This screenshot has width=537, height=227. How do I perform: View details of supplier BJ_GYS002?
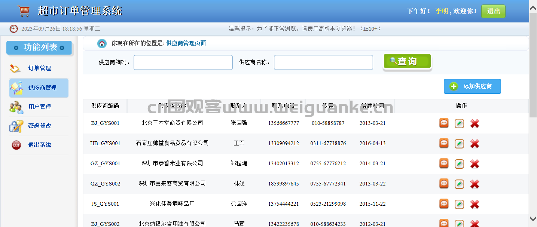[x=444, y=223]
